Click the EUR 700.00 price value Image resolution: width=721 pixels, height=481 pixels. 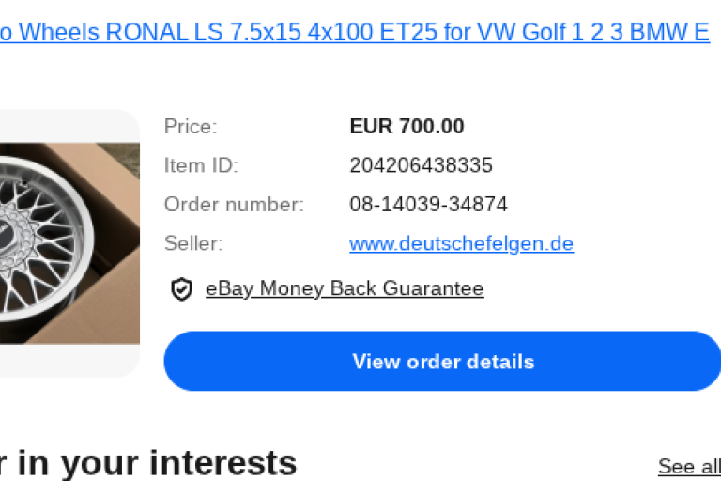(x=407, y=127)
